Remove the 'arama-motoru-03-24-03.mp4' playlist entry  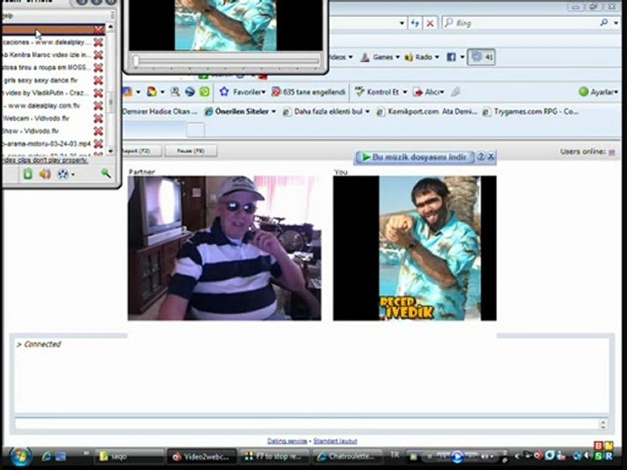click(99, 144)
